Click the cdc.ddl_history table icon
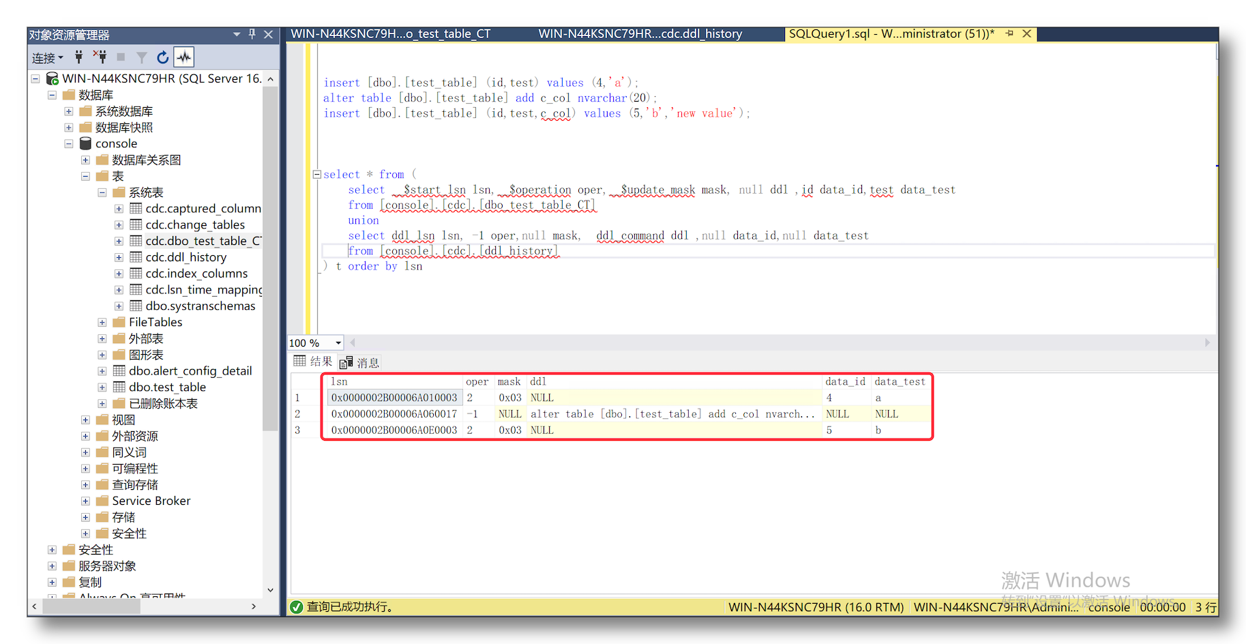Screen dimensions: 1246x644 (136, 257)
